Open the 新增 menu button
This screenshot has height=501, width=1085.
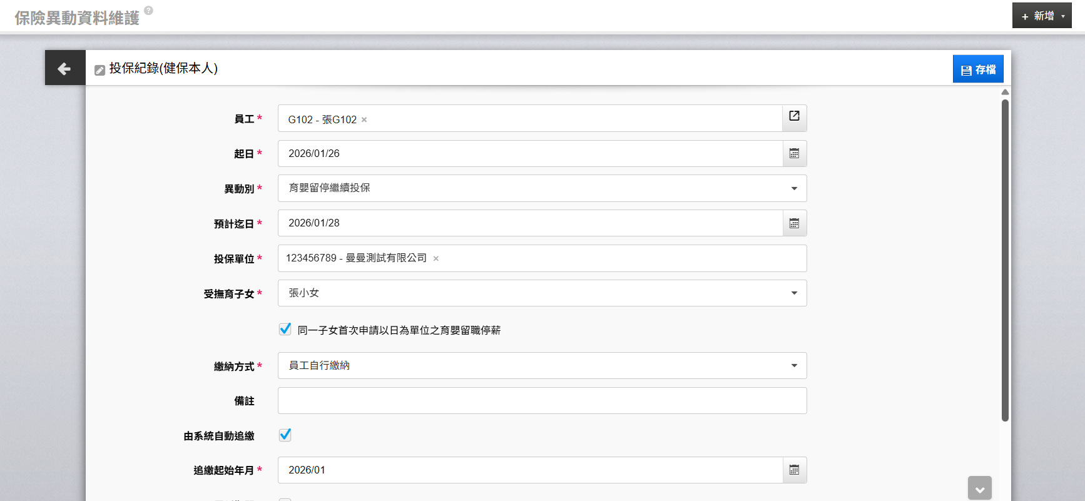[x=1041, y=16]
